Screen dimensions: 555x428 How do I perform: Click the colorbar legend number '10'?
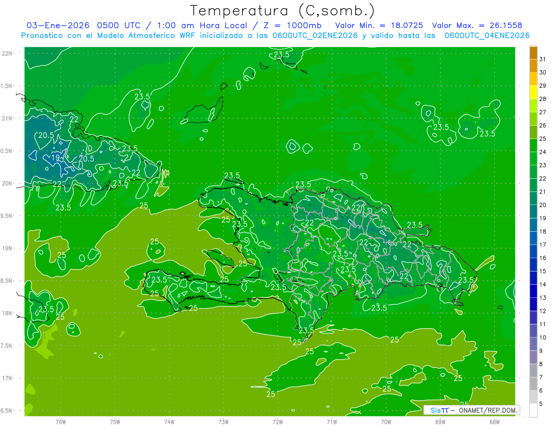(543, 338)
